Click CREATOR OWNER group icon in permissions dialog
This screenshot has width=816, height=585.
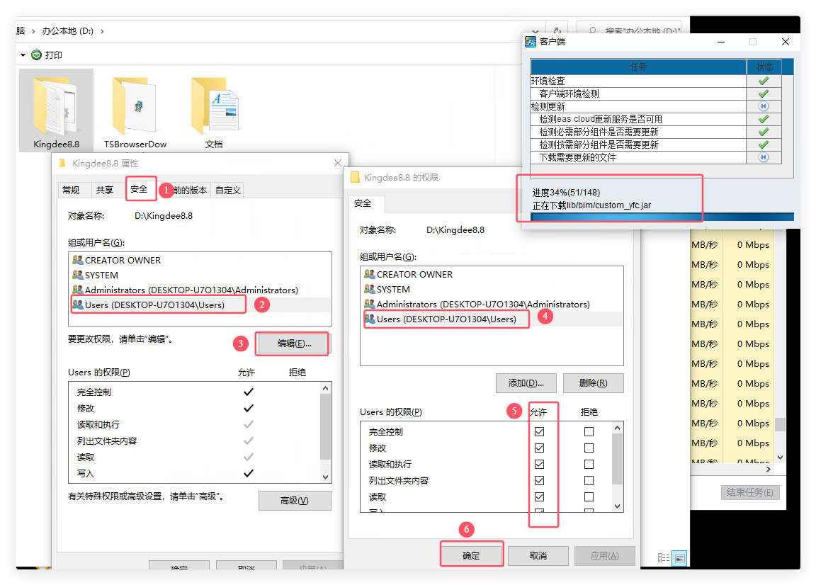point(370,274)
